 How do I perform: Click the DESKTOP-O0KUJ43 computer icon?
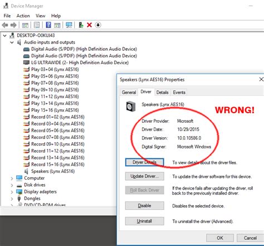pyautogui.click(x=12, y=35)
